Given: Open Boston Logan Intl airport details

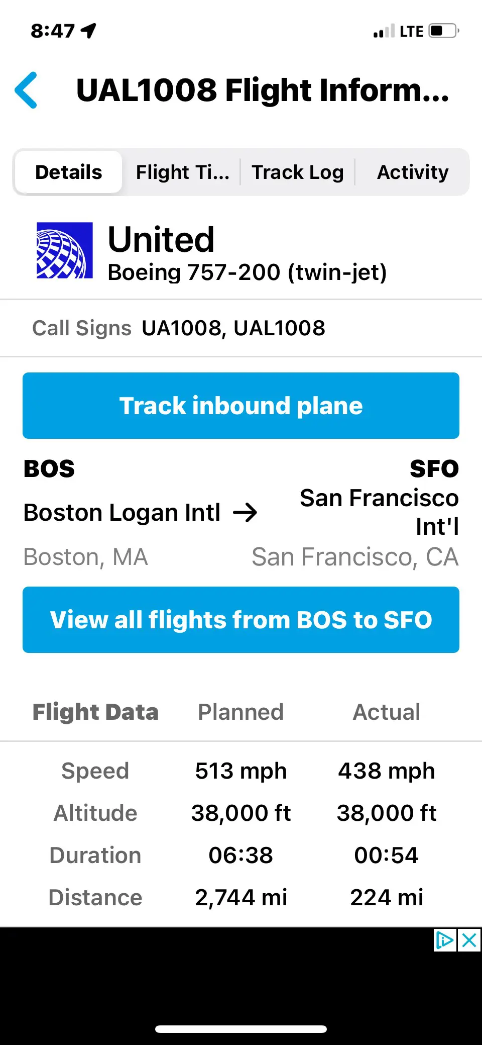Looking at the screenshot, I should click(x=122, y=513).
